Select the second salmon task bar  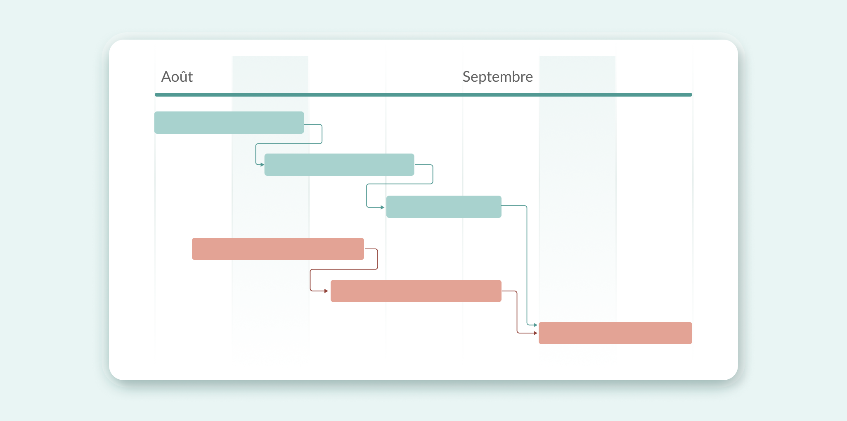pos(416,291)
